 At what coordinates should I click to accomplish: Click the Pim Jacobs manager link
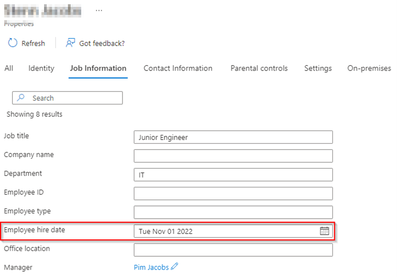click(x=151, y=267)
